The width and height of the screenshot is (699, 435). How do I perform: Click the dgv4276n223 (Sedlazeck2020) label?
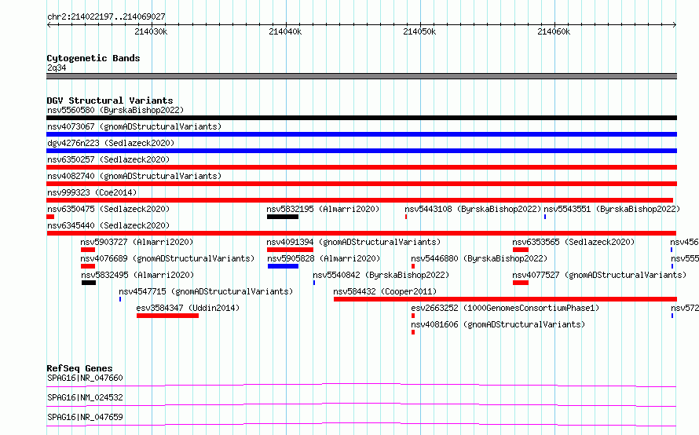(111, 143)
